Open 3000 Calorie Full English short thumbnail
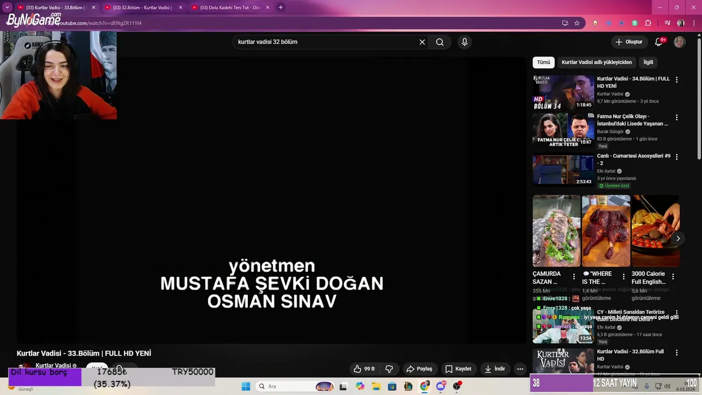The image size is (702, 395). (655, 230)
